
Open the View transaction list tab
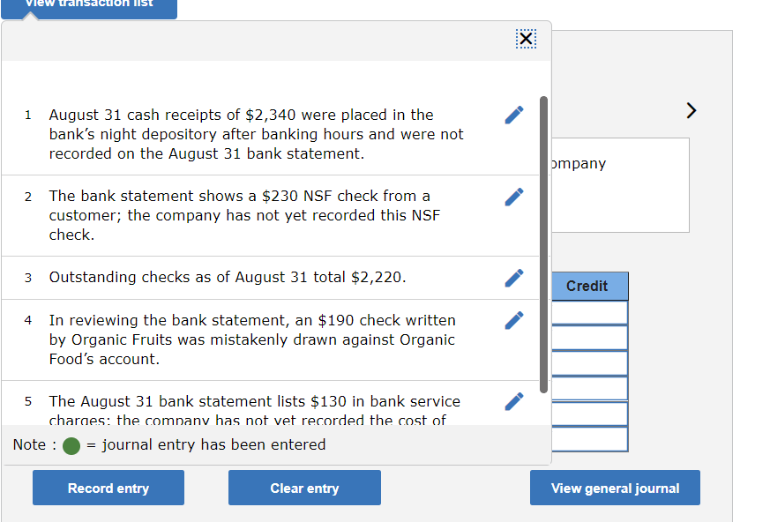88,4
